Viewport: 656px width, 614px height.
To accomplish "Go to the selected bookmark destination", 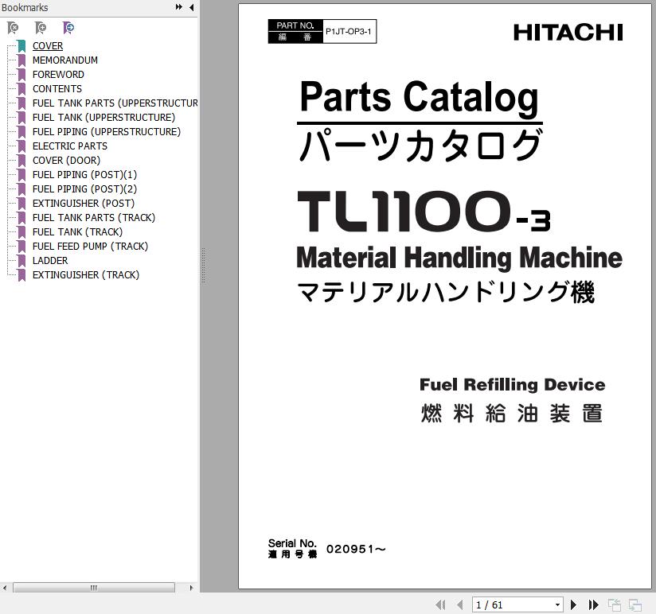I will point(68,28).
